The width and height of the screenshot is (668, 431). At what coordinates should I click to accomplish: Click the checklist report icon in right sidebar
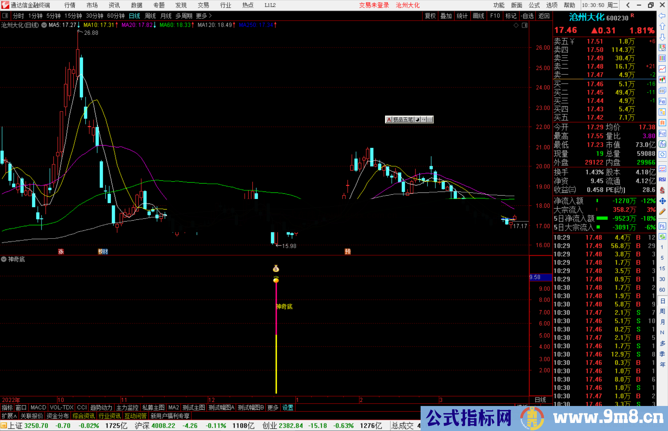(x=662, y=48)
